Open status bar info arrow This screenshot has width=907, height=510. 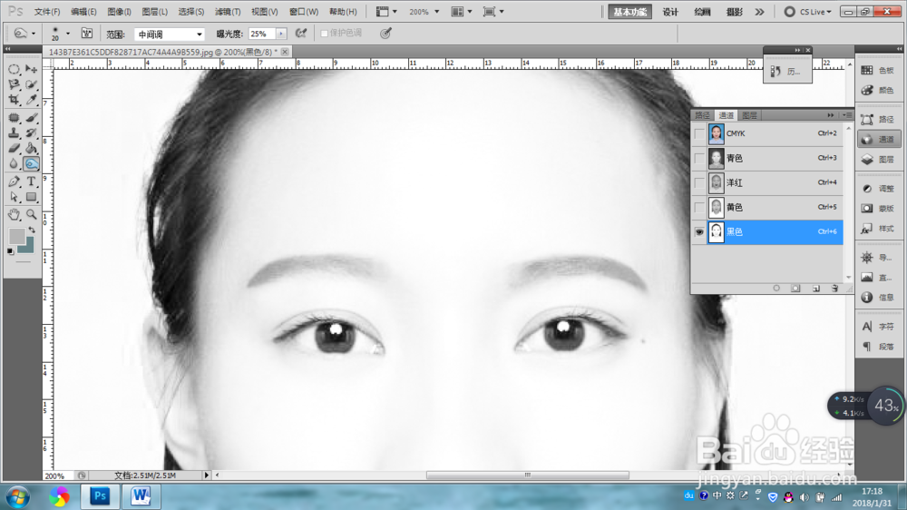tap(206, 476)
